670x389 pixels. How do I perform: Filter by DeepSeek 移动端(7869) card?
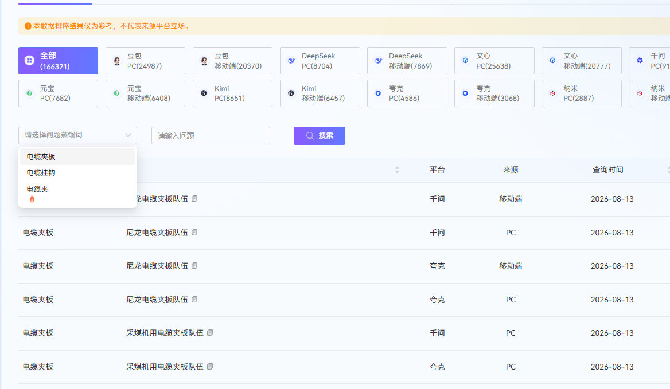[x=407, y=61]
